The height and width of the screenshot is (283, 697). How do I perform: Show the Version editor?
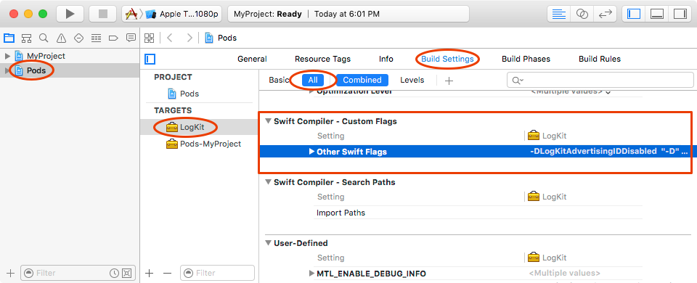tap(605, 14)
